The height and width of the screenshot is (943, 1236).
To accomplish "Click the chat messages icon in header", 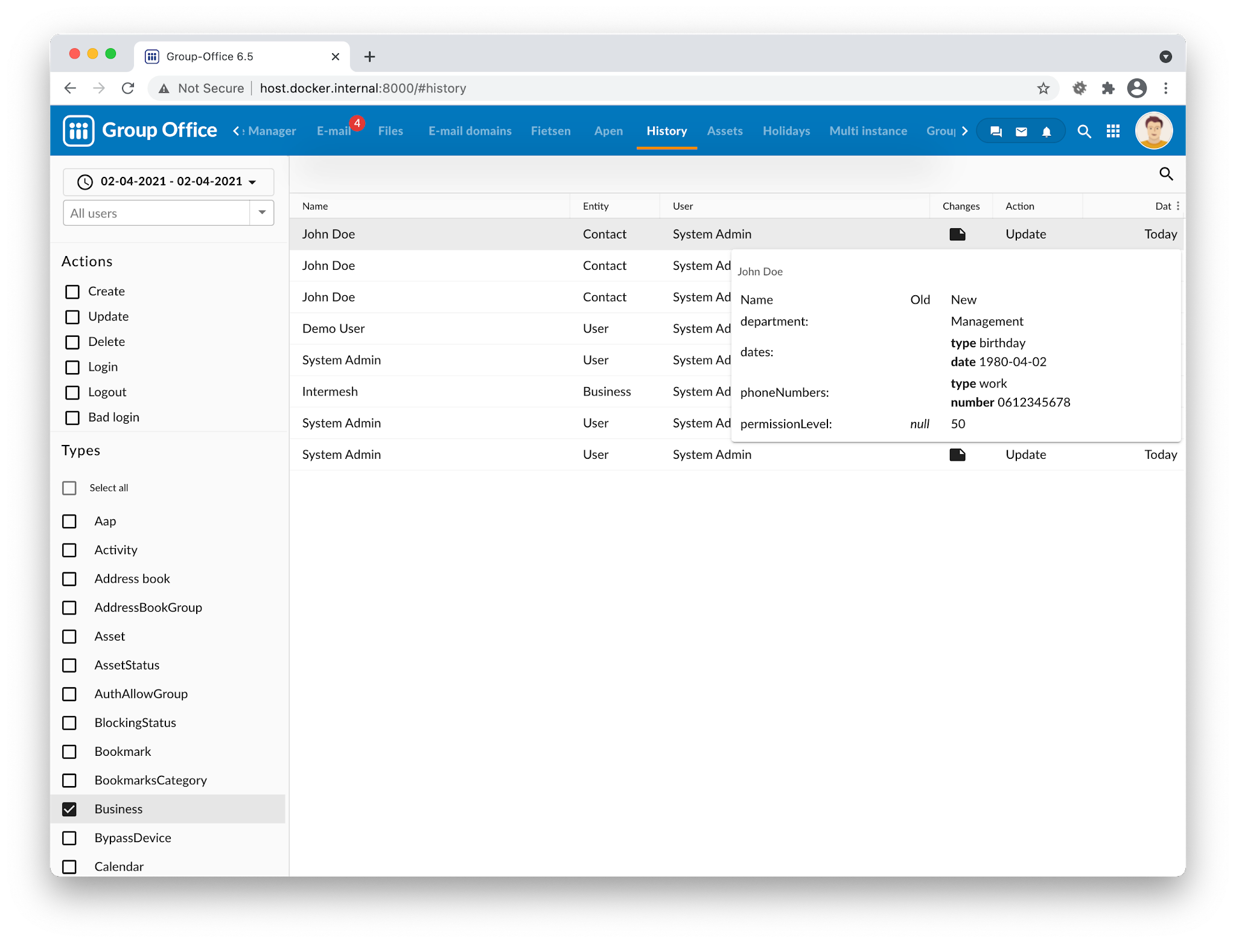I will coord(996,132).
